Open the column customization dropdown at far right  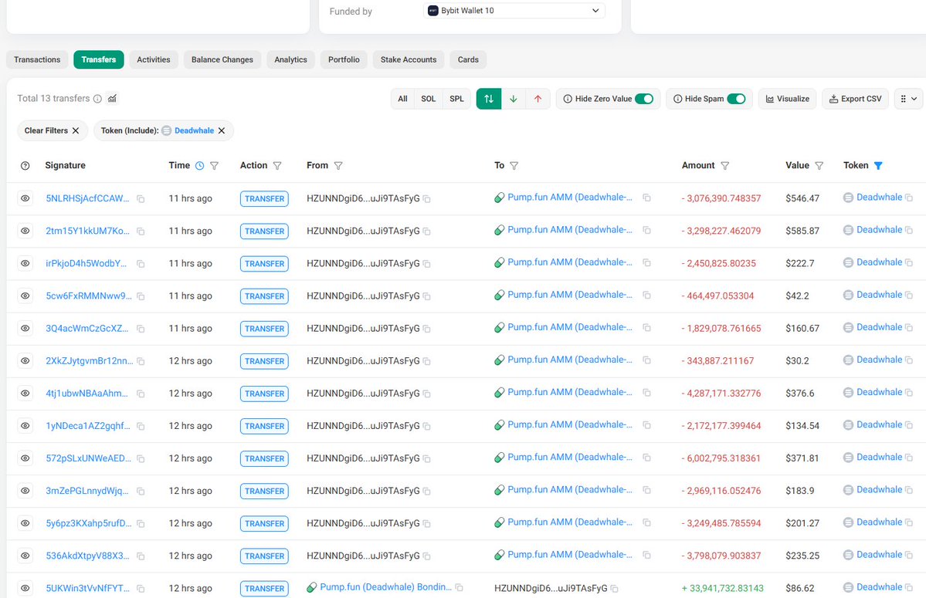(x=909, y=99)
